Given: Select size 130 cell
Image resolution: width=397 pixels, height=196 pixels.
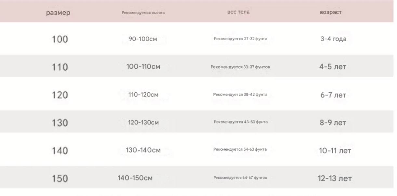Looking at the screenshot, I should [x=60, y=123].
